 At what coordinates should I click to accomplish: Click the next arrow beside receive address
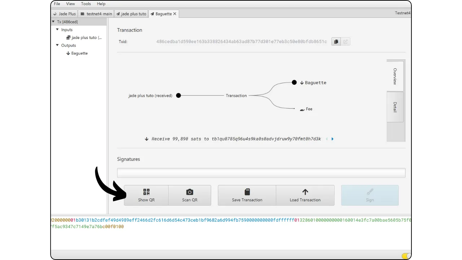(332, 139)
